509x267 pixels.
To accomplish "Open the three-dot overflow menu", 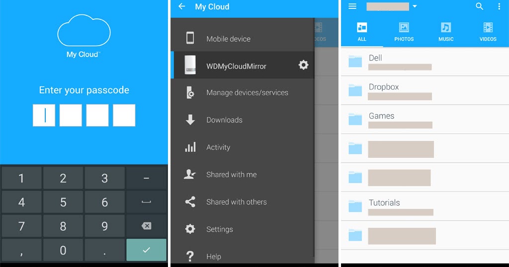I will (x=499, y=6).
